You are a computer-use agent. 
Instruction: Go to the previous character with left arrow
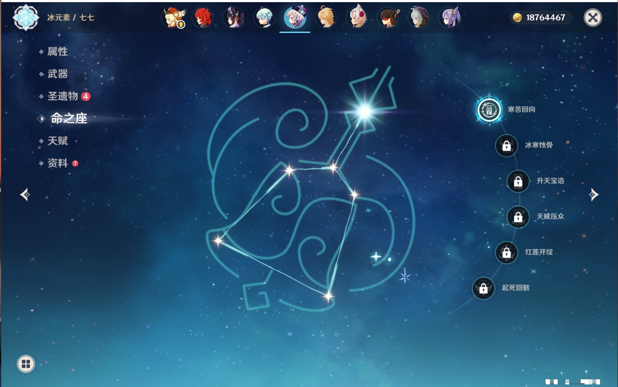pos(25,195)
